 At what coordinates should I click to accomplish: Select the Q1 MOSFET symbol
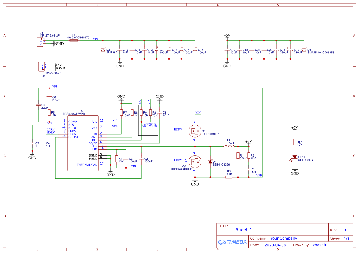(194, 131)
